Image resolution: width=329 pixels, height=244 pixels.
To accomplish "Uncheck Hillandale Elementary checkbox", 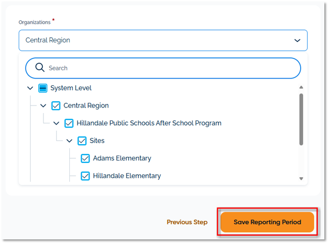I will point(86,176).
